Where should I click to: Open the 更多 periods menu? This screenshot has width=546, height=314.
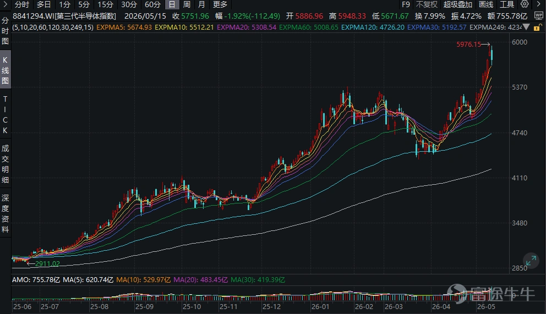220,4
